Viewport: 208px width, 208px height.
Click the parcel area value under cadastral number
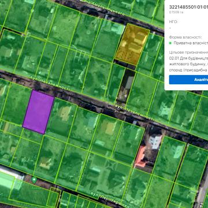click(176, 12)
